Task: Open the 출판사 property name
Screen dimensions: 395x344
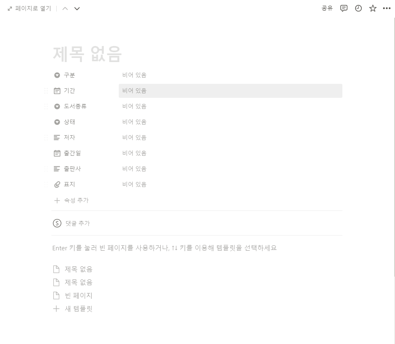Action: click(72, 169)
